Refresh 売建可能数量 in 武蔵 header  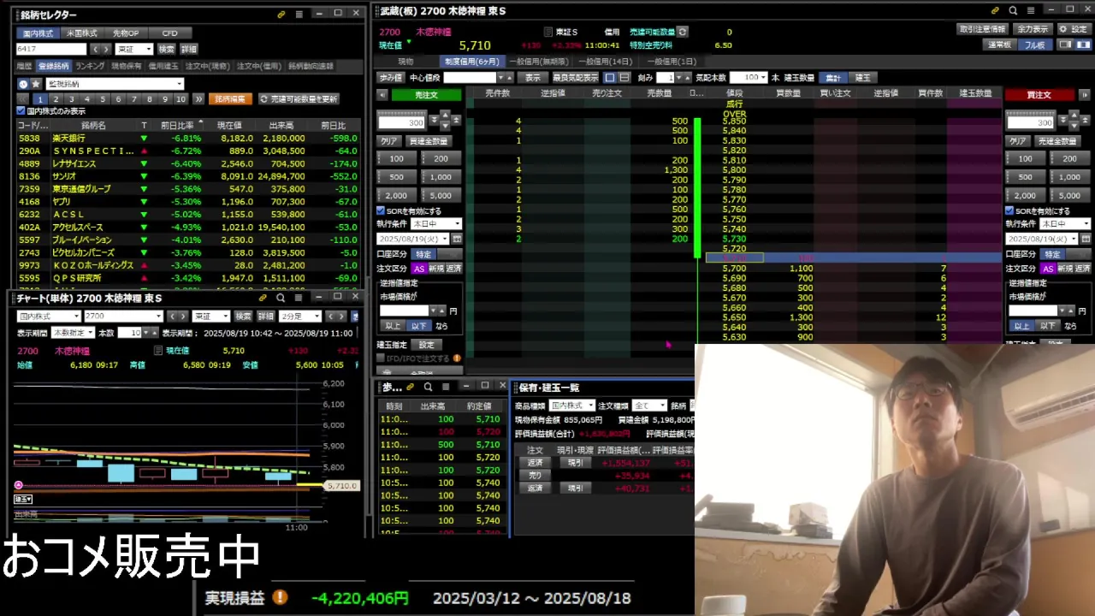click(x=682, y=32)
